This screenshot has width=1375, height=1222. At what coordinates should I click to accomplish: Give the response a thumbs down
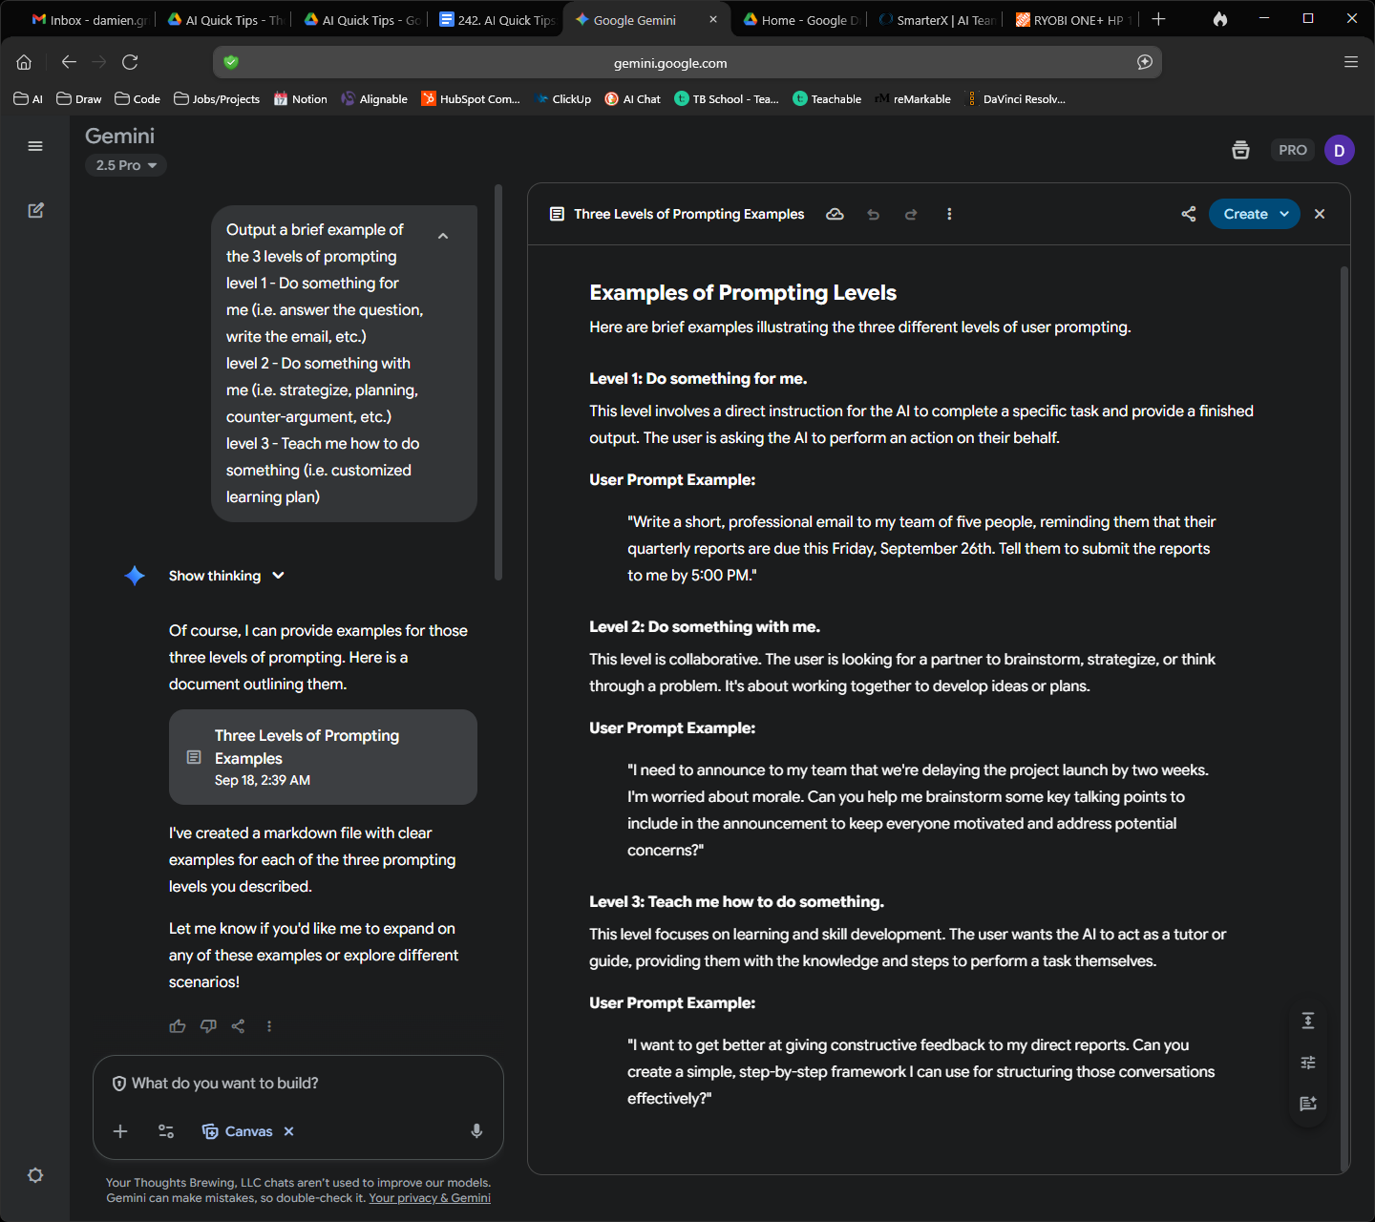208,1025
